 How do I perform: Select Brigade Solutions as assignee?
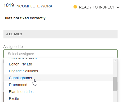[58, 71]
